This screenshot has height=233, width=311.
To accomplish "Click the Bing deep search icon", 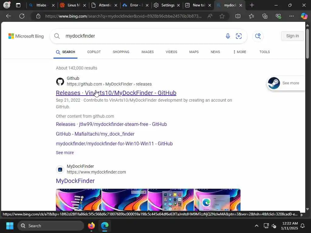I will 258,36.
